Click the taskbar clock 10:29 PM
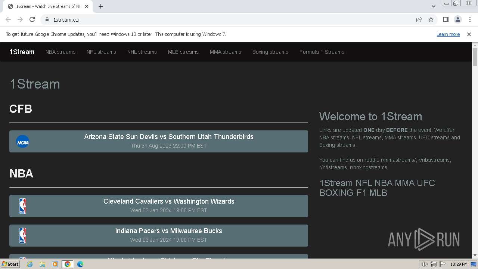 tap(459, 264)
